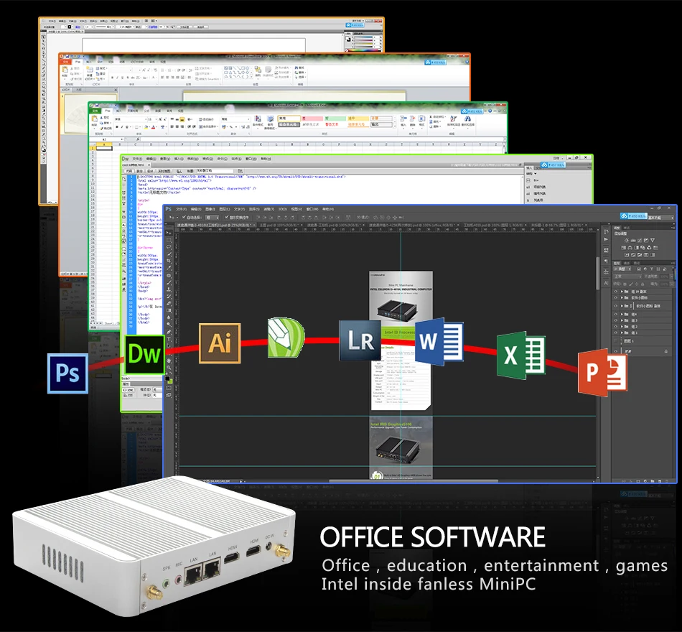Add a Levels adjustment in Photoshop
This screenshot has width=682, height=632.
pyautogui.click(x=633, y=241)
